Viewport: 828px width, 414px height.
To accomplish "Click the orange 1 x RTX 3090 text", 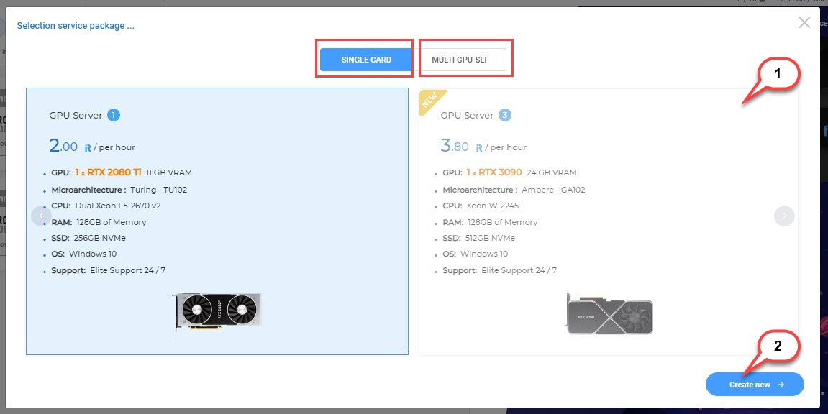I will click(493, 172).
